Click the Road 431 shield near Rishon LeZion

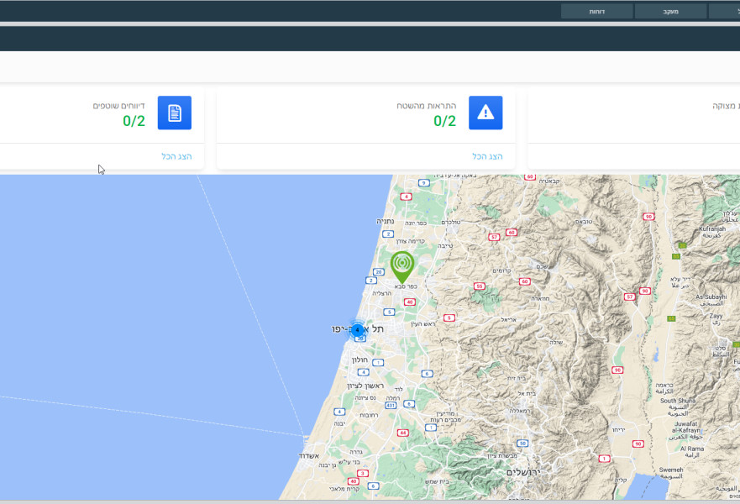[x=390, y=403]
